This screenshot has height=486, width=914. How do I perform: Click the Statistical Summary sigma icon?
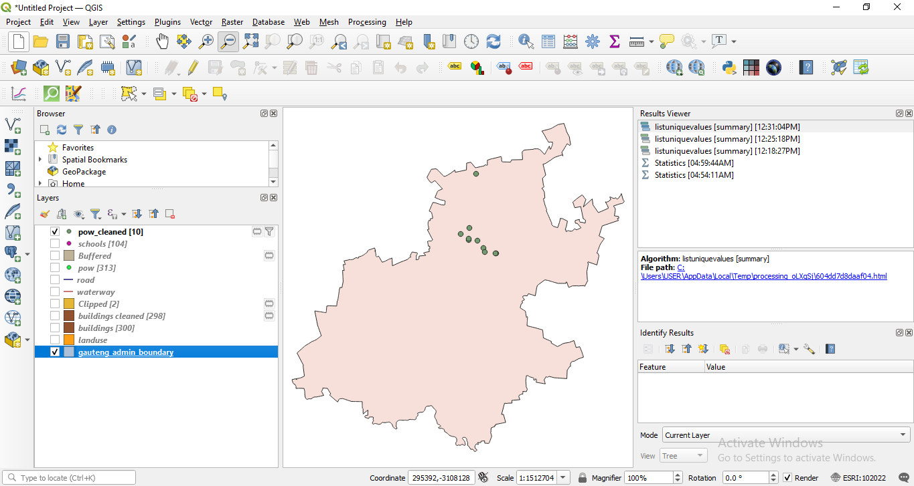point(615,41)
